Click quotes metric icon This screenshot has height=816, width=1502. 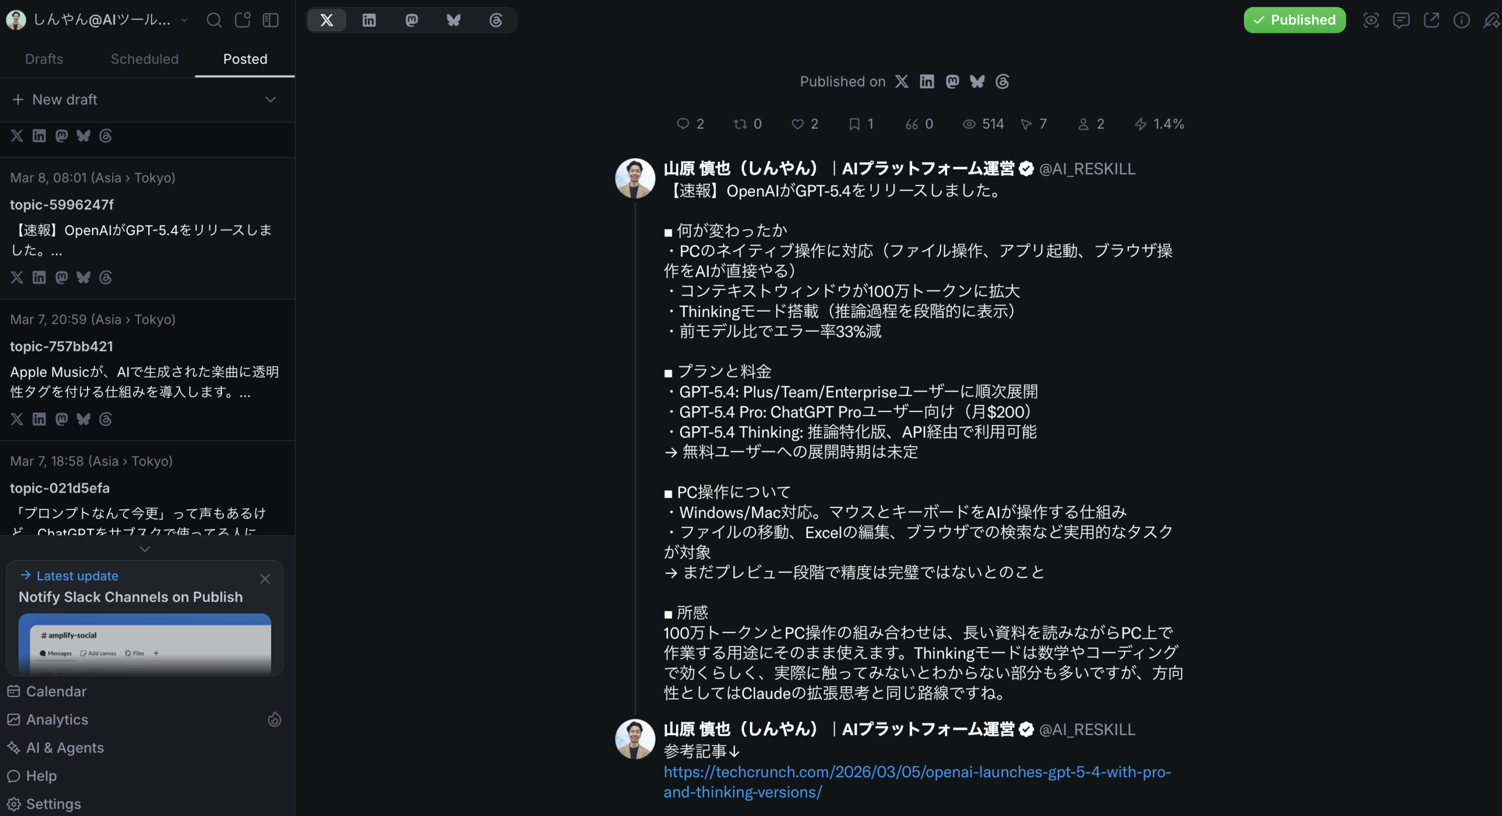click(x=912, y=124)
